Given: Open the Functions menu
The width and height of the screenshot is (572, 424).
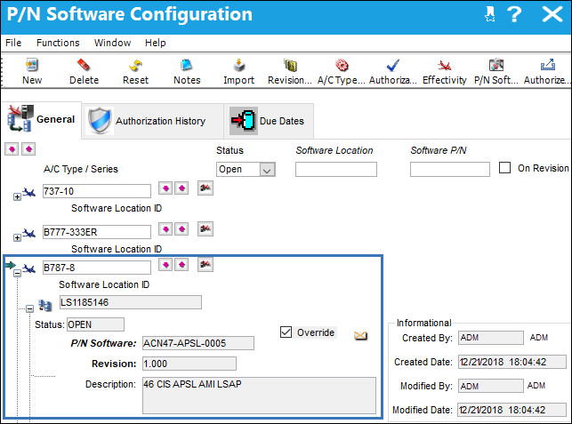Looking at the screenshot, I should (x=58, y=43).
